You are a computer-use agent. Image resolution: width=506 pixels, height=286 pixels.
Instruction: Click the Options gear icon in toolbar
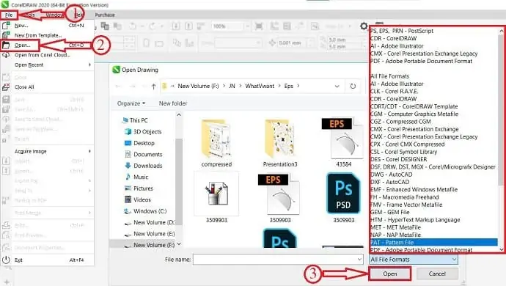click(364, 26)
